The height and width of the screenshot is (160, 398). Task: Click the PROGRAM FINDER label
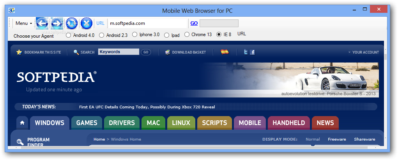[38, 142]
